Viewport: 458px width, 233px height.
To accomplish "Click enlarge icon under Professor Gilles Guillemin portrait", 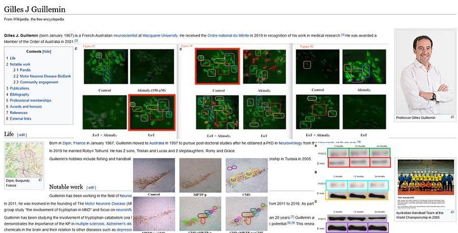I will point(452,117).
